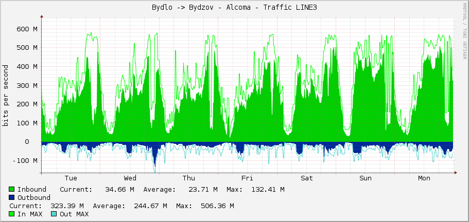This screenshot has height=222, width=469.
Task: Click the 'Sun' x-axis label
Action: (x=366, y=178)
